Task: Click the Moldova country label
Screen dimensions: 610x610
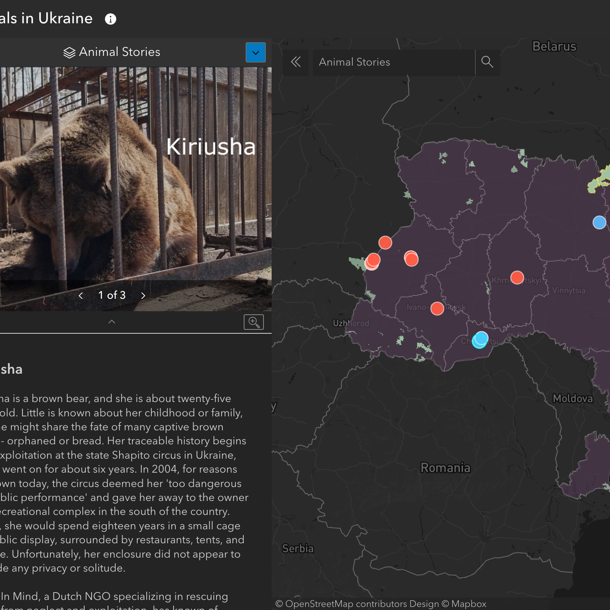Action: (573, 399)
